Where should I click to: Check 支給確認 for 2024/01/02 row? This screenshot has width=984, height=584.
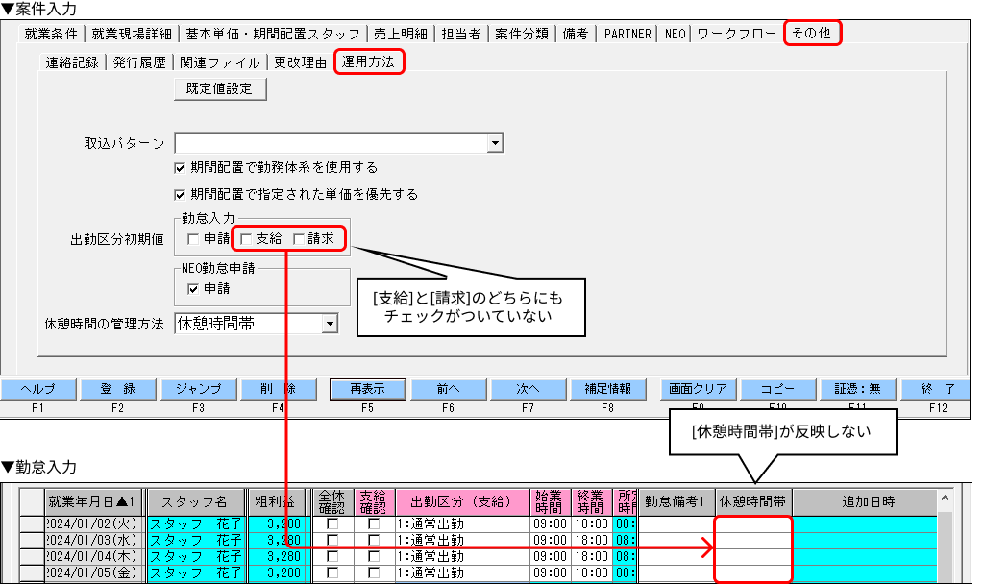(374, 523)
